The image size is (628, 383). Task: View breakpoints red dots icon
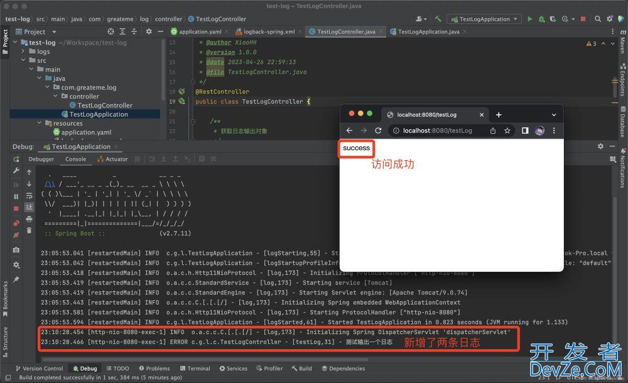click(16, 223)
